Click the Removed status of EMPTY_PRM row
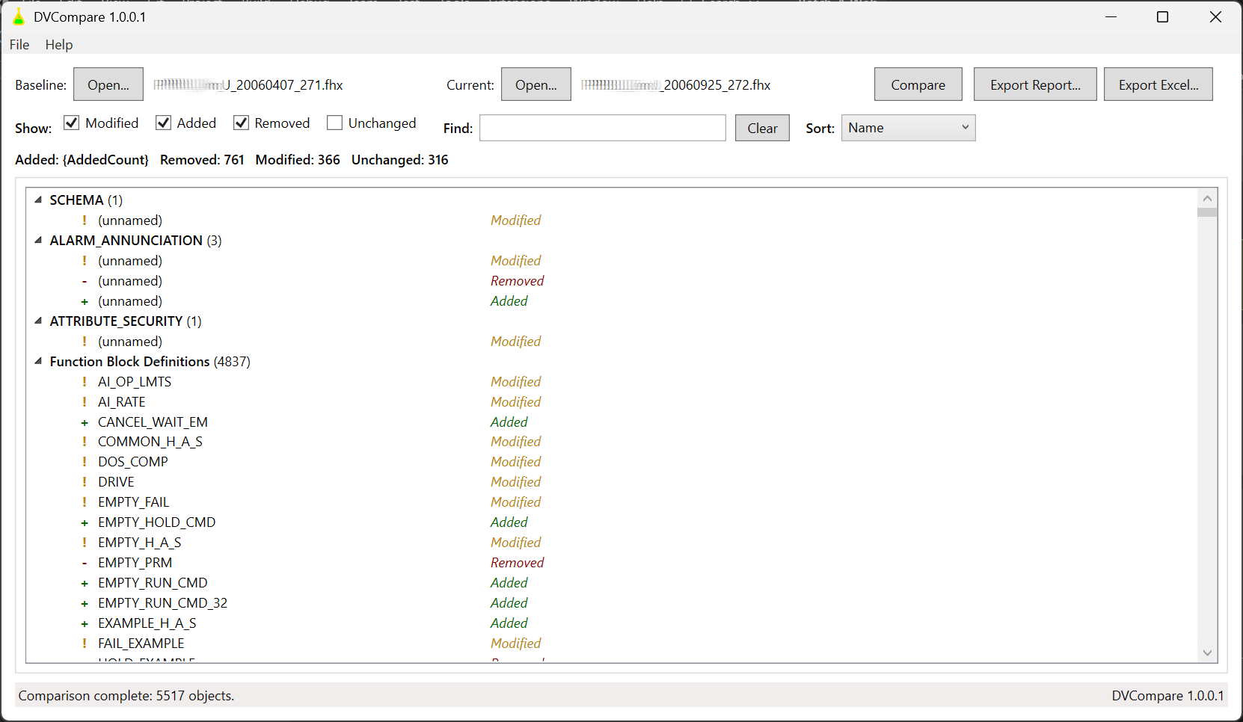1243x722 pixels. pyautogui.click(x=517, y=563)
